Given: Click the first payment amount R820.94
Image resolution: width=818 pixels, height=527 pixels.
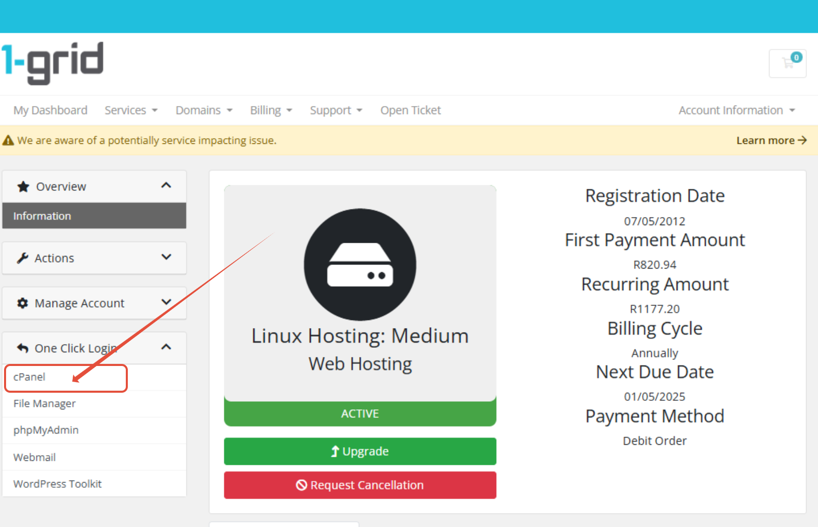Looking at the screenshot, I should point(655,265).
